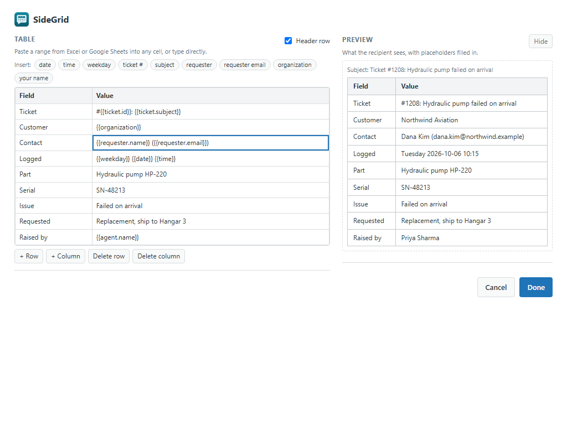Click the Delete row button
The width and height of the screenshot is (567, 425).
pyautogui.click(x=109, y=256)
